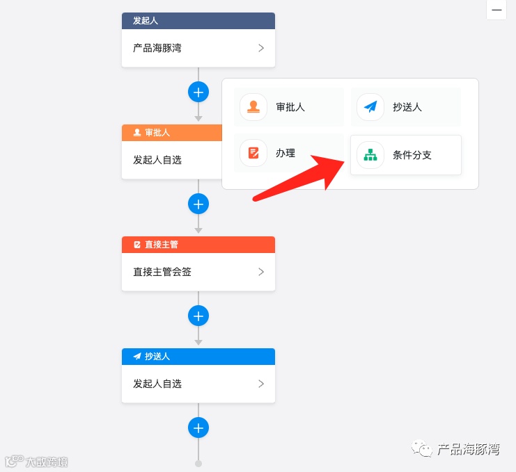Click the red edit icon for 办理
The width and height of the screenshot is (516, 472).
pos(253,153)
